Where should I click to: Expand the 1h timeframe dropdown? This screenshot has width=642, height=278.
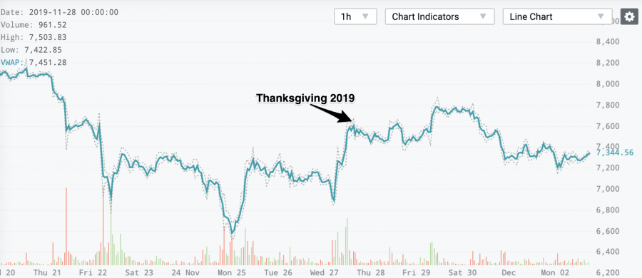click(x=355, y=17)
